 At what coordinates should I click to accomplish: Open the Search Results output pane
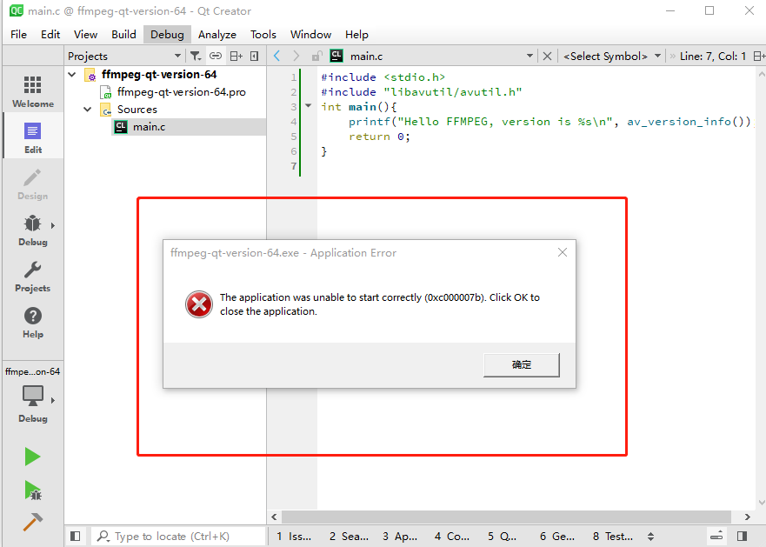pyautogui.click(x=349, y=537)
